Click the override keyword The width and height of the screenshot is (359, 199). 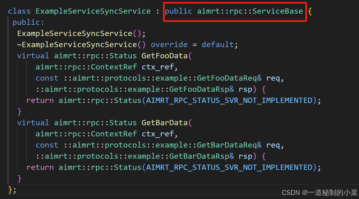tap(169, 45)
